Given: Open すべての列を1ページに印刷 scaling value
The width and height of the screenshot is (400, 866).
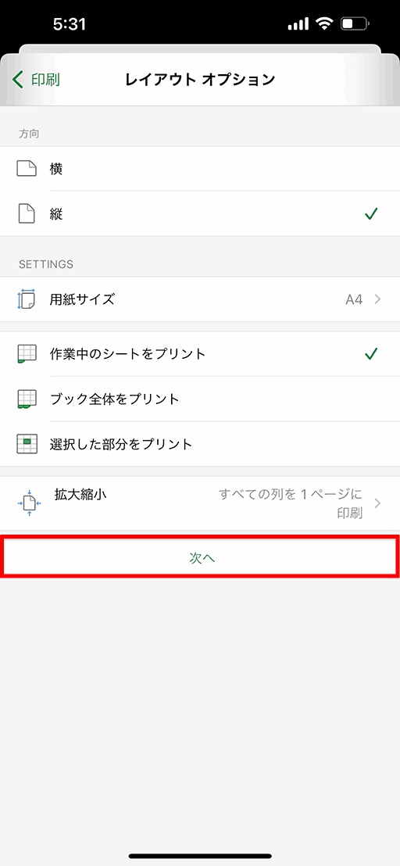Looking at the screenshot, I should click(291, 503).
